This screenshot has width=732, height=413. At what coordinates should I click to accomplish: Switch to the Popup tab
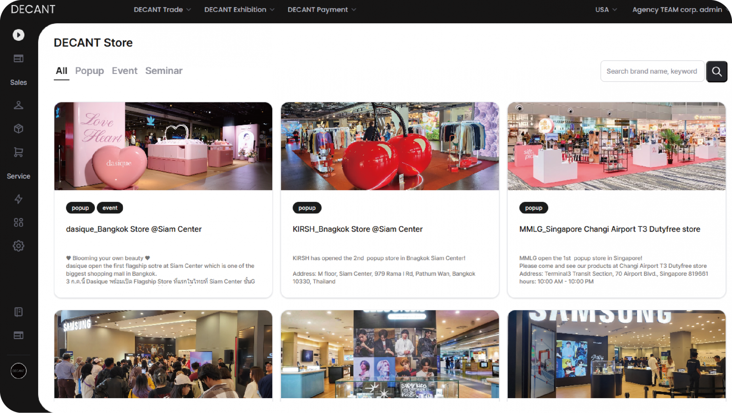tap(89, 71)
